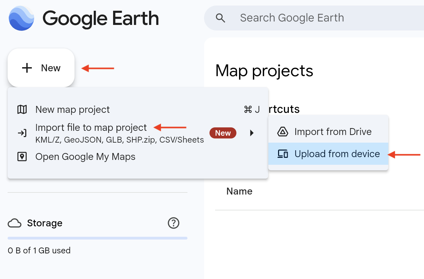Click the red New badge
The image size is (424, 279).
point(223,133)
